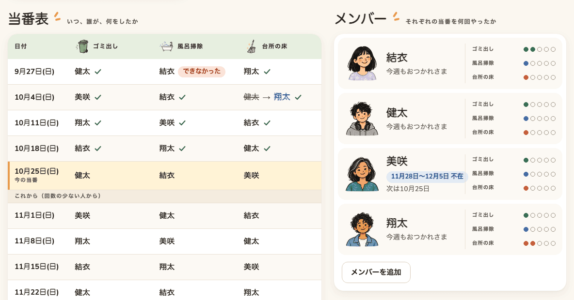Select the 11月1日(日) date cell
This screenshot has height=300, width=574.
tap(34, 216)
